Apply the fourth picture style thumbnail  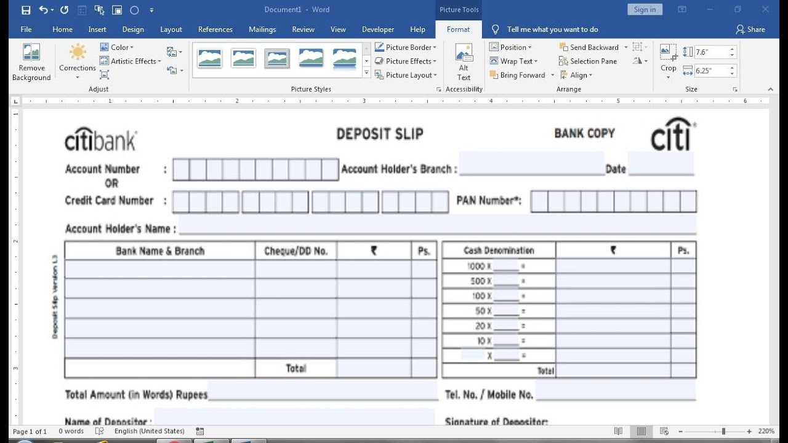(x=311, y=58)
